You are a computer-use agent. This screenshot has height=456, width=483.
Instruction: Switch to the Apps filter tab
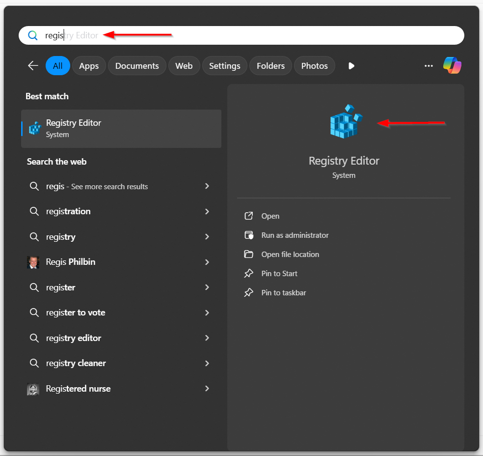tap(89, 66)
